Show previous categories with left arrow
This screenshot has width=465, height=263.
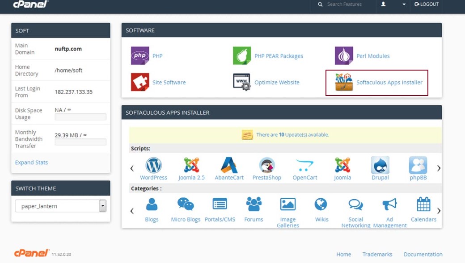[132, 211]
